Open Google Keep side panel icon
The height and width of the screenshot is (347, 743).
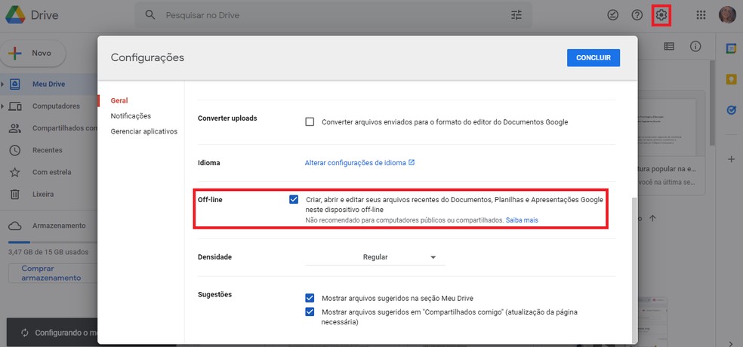pos(731,79)
